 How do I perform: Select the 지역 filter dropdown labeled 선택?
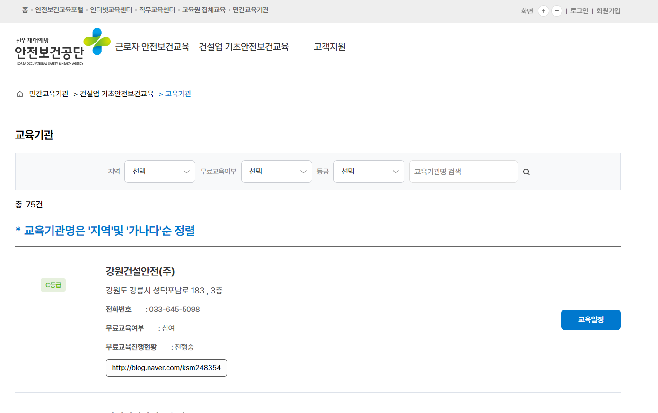(159, 172)
